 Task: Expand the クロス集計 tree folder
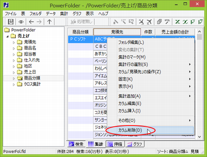(14, 85)
